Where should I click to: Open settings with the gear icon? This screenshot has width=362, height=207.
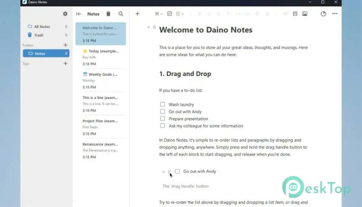click(65, 14)
